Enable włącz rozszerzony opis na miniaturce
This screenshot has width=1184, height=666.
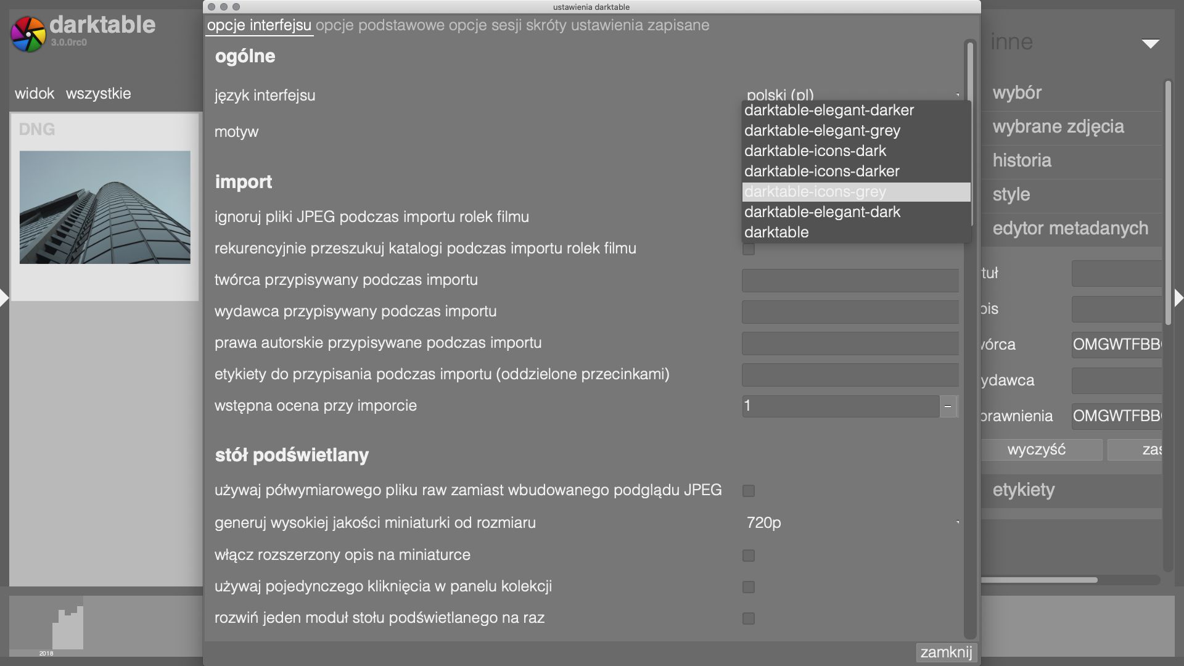tap(749, 556)
